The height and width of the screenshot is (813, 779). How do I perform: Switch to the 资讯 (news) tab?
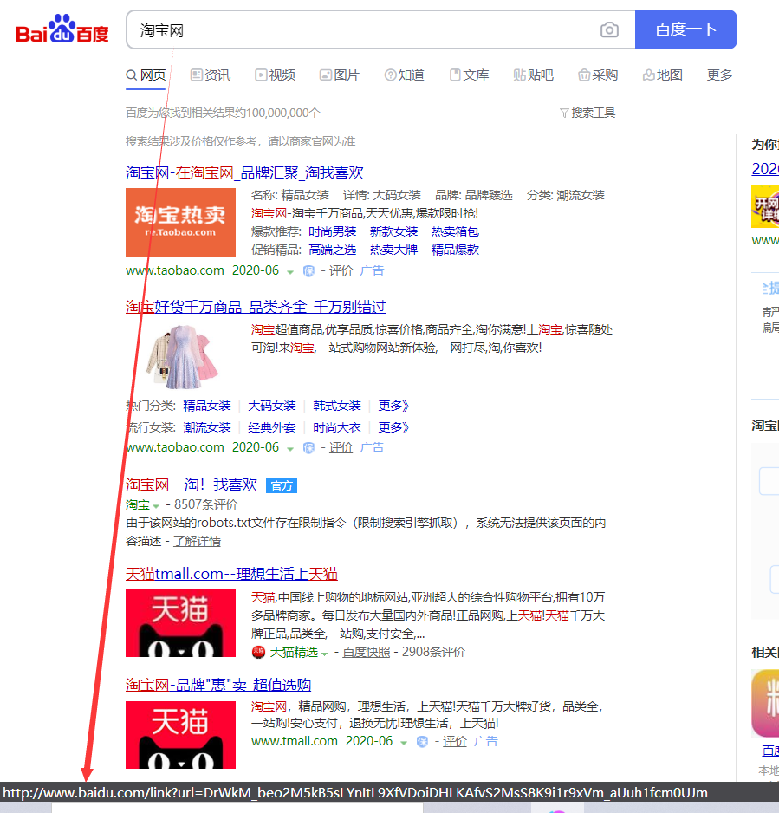(x=210, y=75)
